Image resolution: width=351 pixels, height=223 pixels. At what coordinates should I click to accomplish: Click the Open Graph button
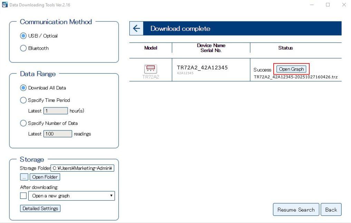[x=291, y=69]
